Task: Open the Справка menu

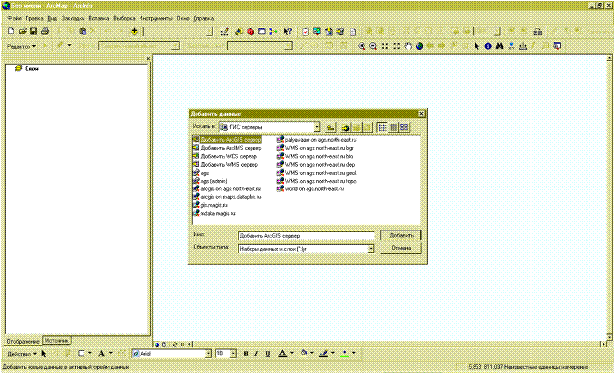Action: pos(203,18)
